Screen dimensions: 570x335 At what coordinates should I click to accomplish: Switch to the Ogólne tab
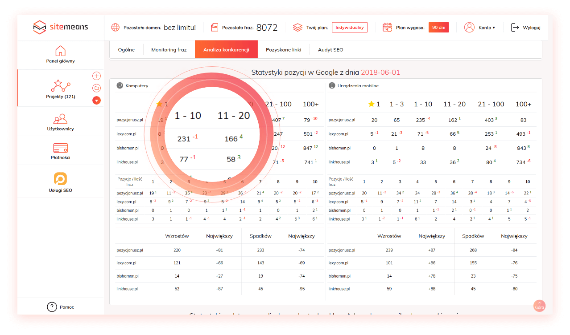coord(126,50)
